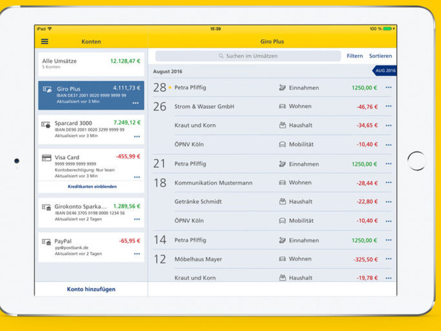This screenshot has width=441, height=331.
Task: Click amount -19,78 €
Action: coord(367,278)
